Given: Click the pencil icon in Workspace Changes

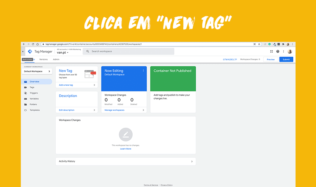Looking at the screenshot, I should [126, 134].
